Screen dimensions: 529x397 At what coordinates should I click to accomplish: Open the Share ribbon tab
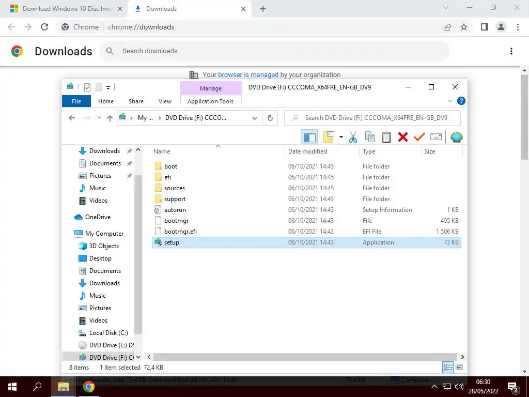(x=136, y=101)
